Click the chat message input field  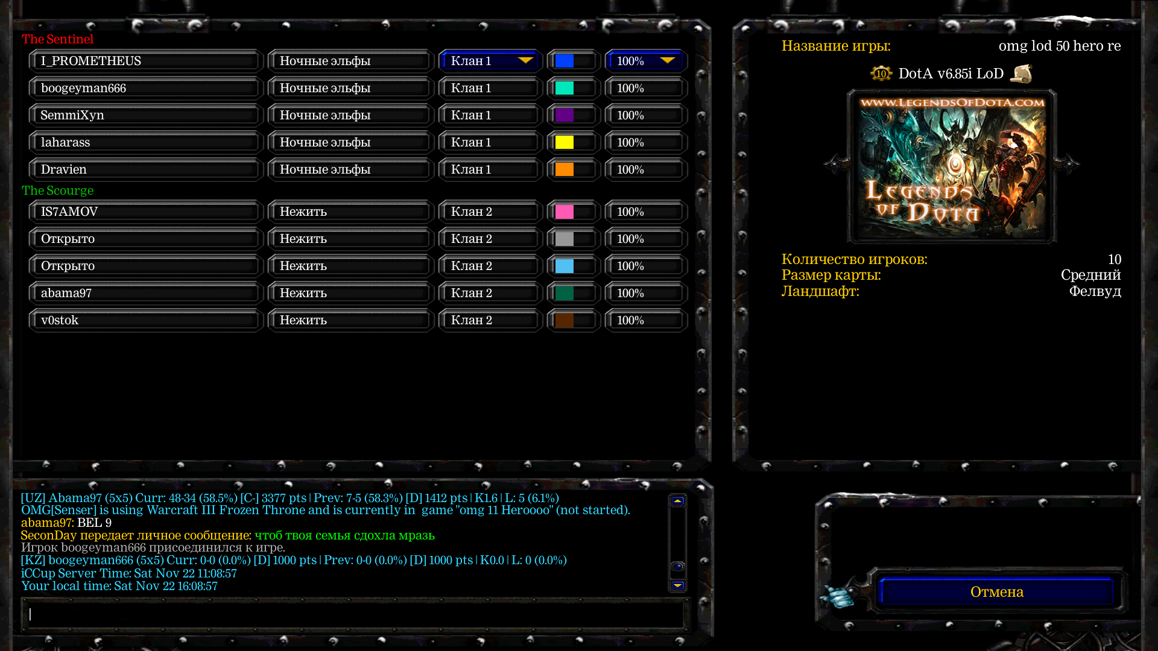coord(355,614)
